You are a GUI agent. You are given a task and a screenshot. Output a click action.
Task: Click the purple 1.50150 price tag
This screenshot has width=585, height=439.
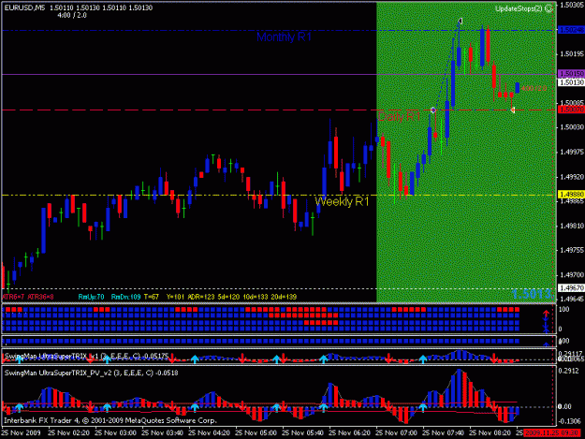tap(571, 74)
